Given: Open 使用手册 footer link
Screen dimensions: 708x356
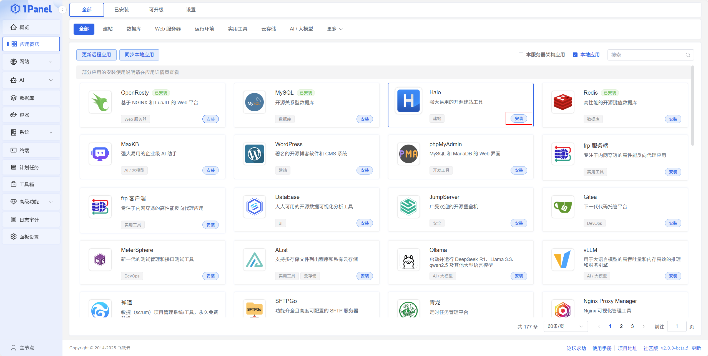Looking at the screenshot, I should pos(602,348).
